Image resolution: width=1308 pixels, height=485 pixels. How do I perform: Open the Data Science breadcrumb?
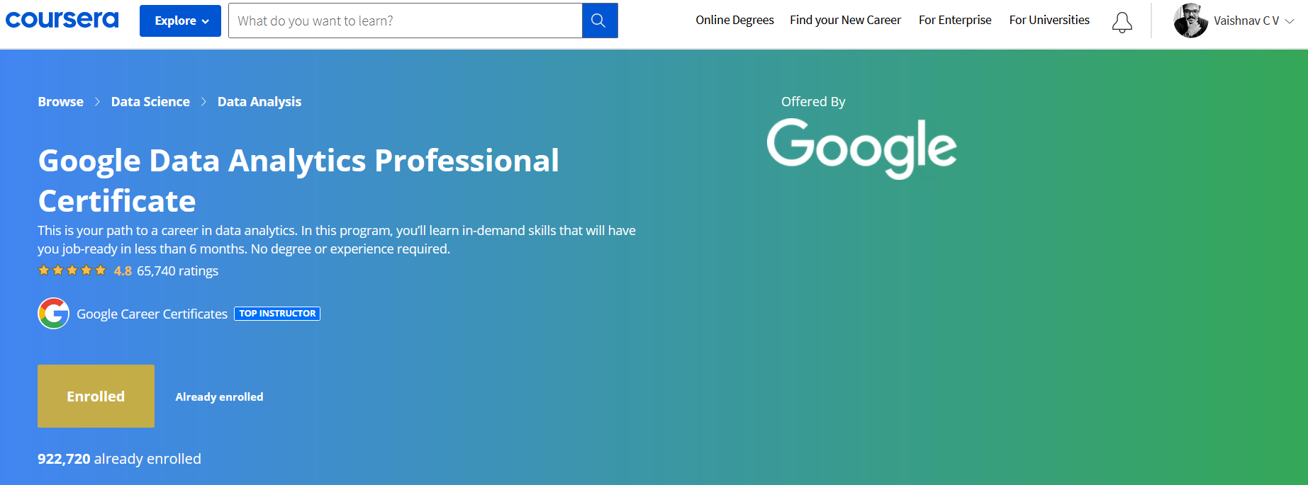coord(150,101)
